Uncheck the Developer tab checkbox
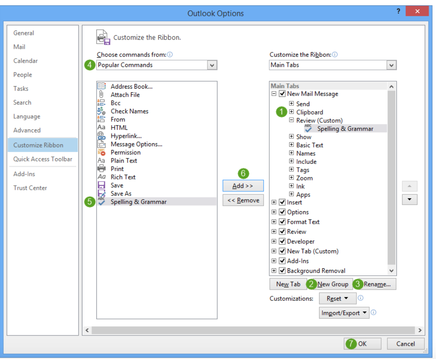Viewport: 436px width, 359px height. 282,241
